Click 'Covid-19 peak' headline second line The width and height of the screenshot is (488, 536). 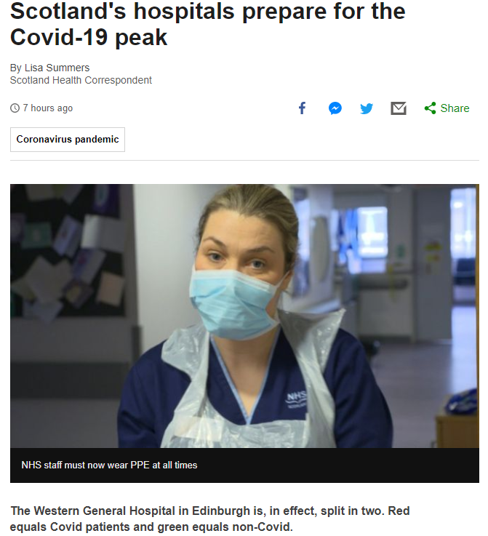pos(89,37)
